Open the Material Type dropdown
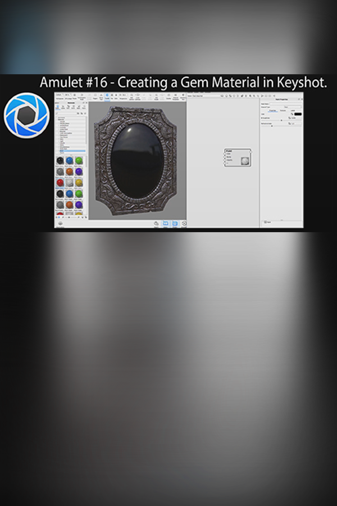Image resolution: width=337 pixels, height=506 pixels. [292, 107]
